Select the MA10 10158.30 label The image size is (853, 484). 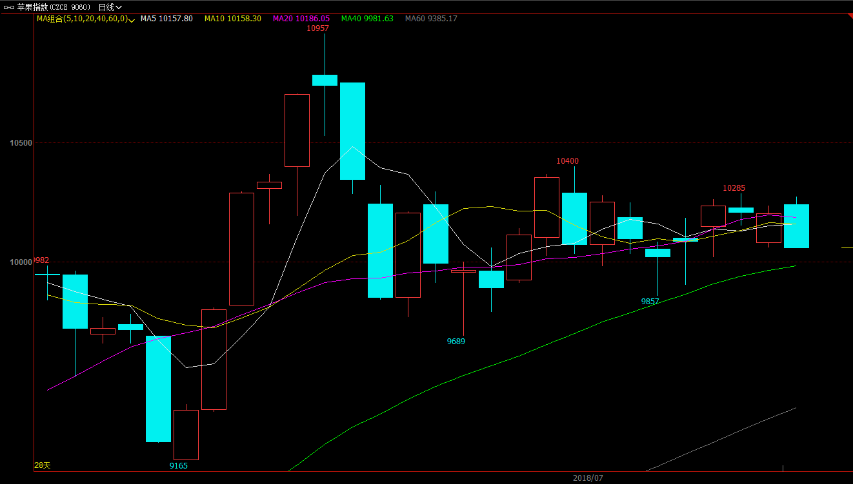(233, 19)
